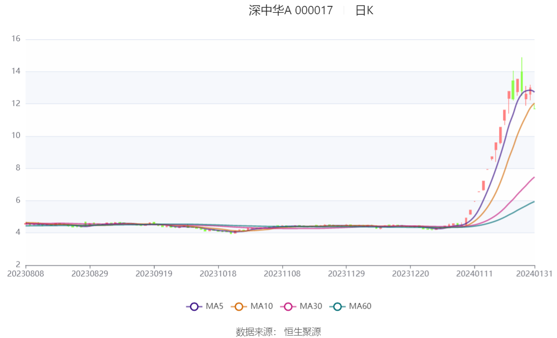557x338 pixels.
Task: Click x-axis date label 20240131
Action: 534,274
